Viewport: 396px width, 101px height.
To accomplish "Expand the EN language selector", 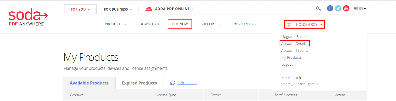I will click(x=360, y=9).
